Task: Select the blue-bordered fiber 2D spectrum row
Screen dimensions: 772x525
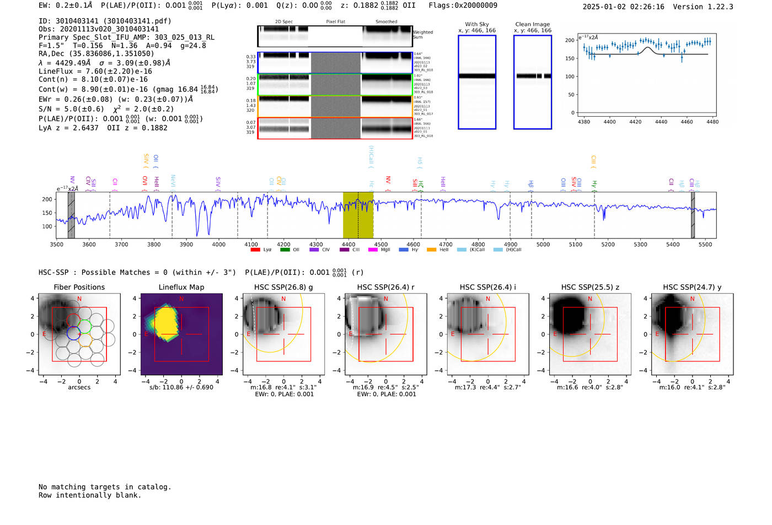Action: coord(335,63)
